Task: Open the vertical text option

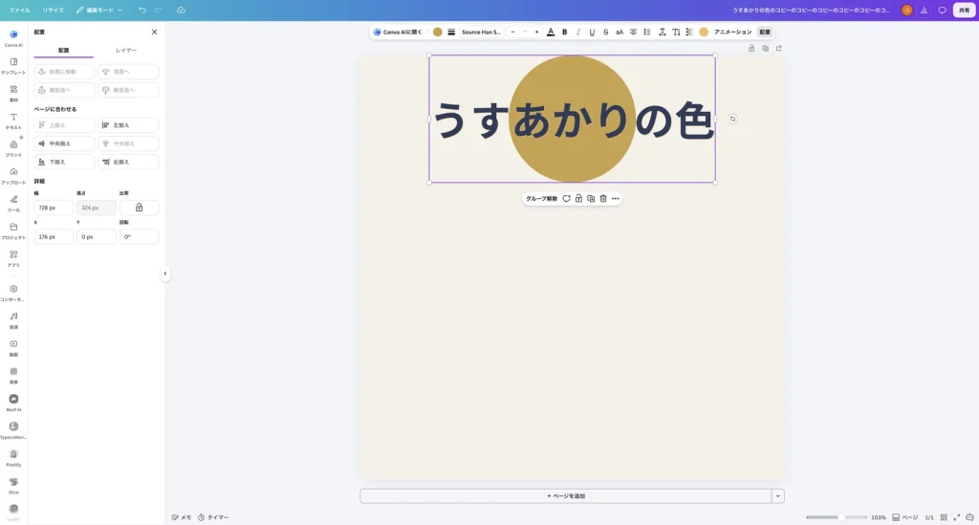Action: [x=676, y=32]
